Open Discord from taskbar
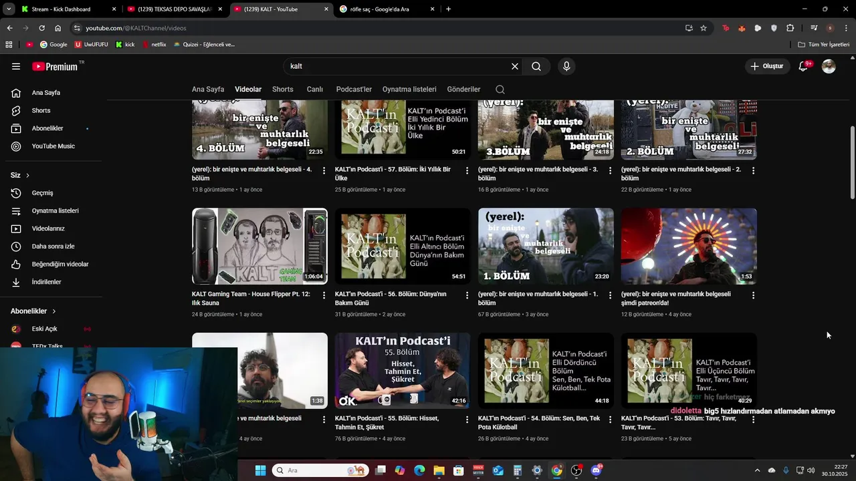Viewport: 856px width, 481px height. point(596,470)
